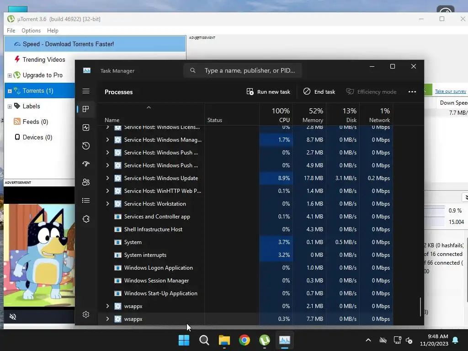Select Windows Session Manager row

coord(245,281)
